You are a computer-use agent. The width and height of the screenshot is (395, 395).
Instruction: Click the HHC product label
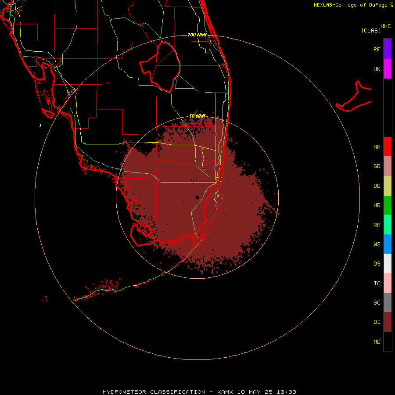click(385, 26)
